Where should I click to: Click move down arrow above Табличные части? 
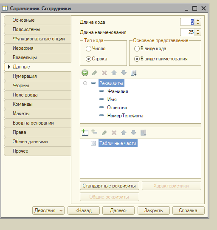tap(134, 133)
